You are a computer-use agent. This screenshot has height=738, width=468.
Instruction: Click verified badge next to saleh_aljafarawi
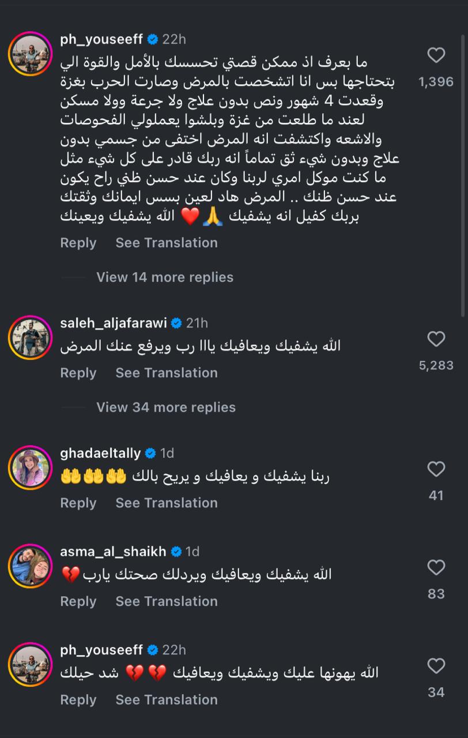point(176,323)
